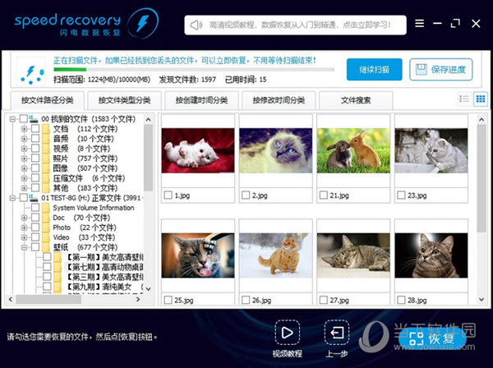Select the 照片 folder icon in tree
The image size is (493, 368).
[x=46, y=159]
